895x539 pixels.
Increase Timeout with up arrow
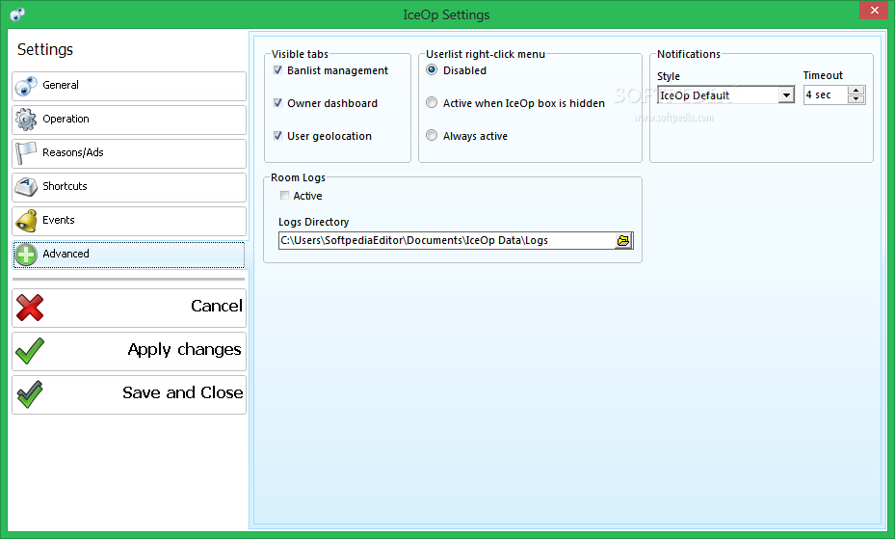tap(856, 91)
